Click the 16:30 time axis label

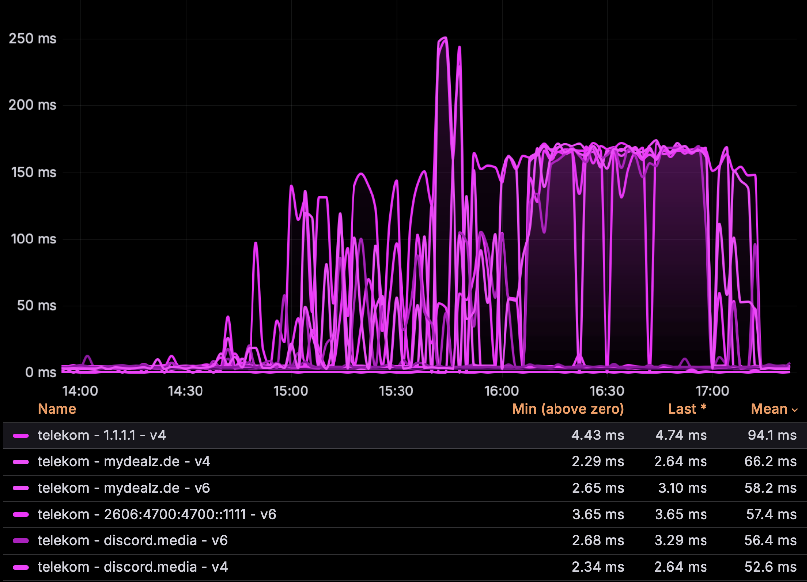607,391
